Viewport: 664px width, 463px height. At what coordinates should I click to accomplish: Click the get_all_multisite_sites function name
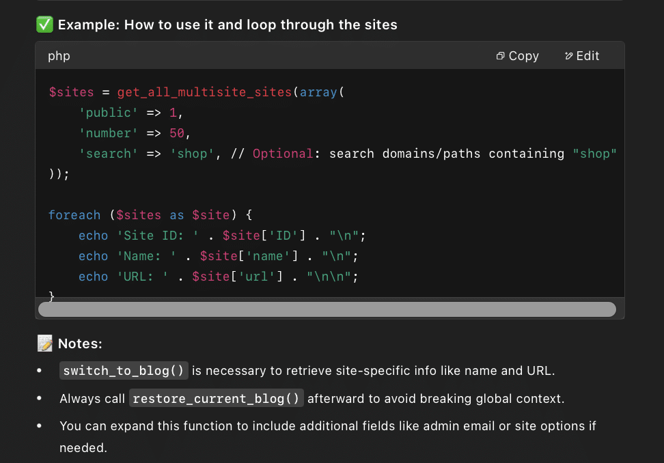click(x=204, y=92)
